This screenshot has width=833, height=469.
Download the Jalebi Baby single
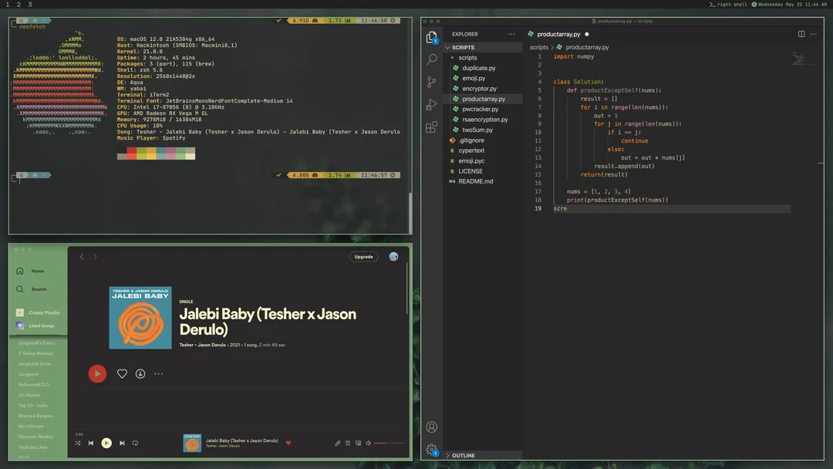(x=140, y=373)
